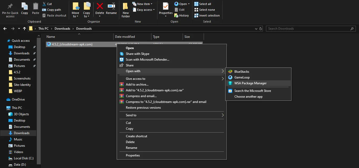
Task: Open Properties icon in ribbon
Action: point(166,6)
